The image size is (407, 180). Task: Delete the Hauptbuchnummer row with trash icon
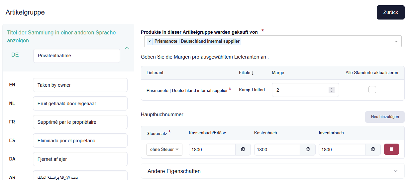pos(391,149)
